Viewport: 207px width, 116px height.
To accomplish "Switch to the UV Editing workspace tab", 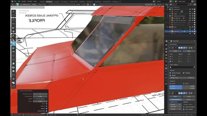I will (65, 2).
